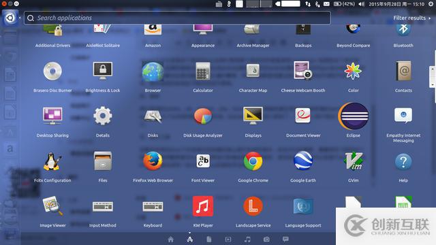Open Desktop Sharing
Viewport: 436px width, 245px height.
point(52,116)
